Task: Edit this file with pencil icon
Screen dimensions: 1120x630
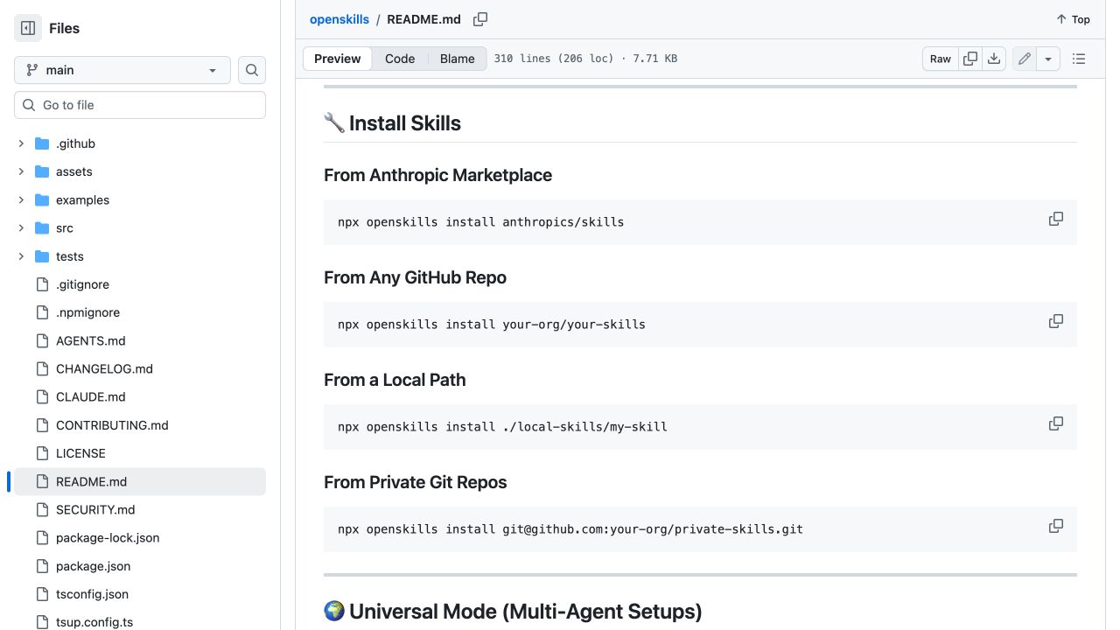Action: pos(1024,59)
